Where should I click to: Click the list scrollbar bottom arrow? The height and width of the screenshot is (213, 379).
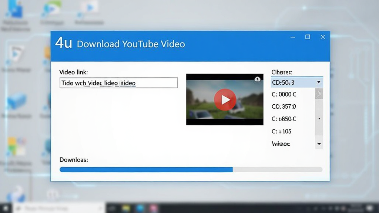pos(319,144)
